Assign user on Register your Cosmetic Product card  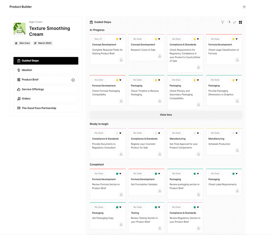click(160, 154)
